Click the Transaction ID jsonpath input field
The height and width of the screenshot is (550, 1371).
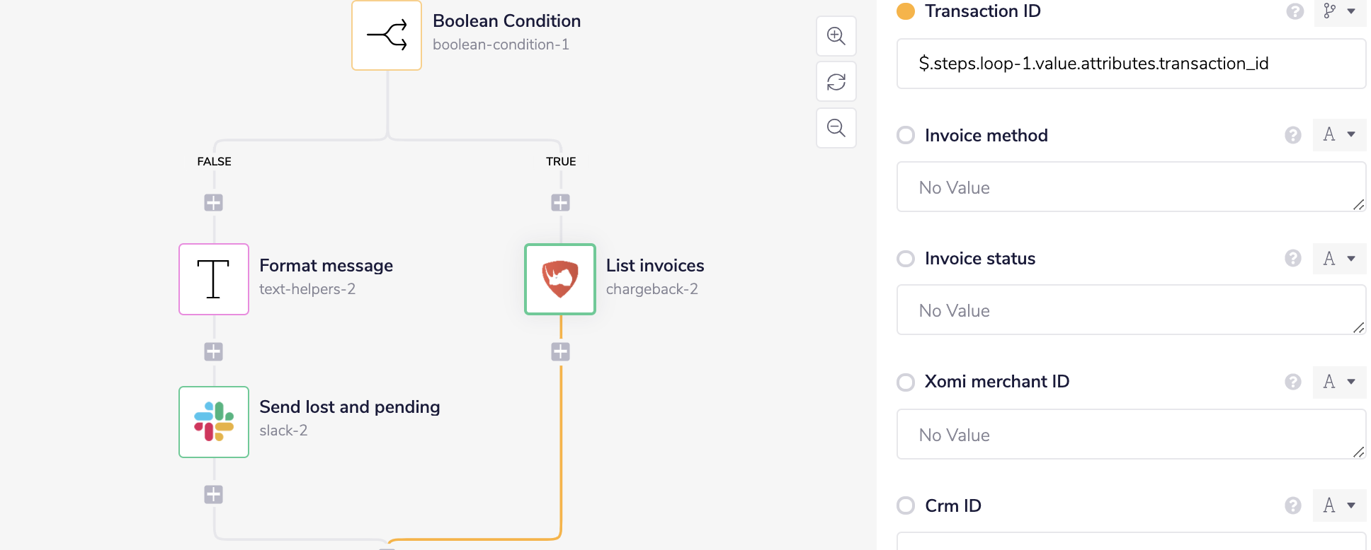pos(1131,64)
